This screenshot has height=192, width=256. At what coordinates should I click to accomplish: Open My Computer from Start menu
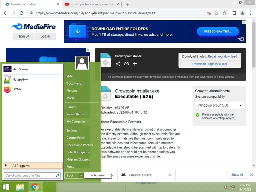coord(76,121)
